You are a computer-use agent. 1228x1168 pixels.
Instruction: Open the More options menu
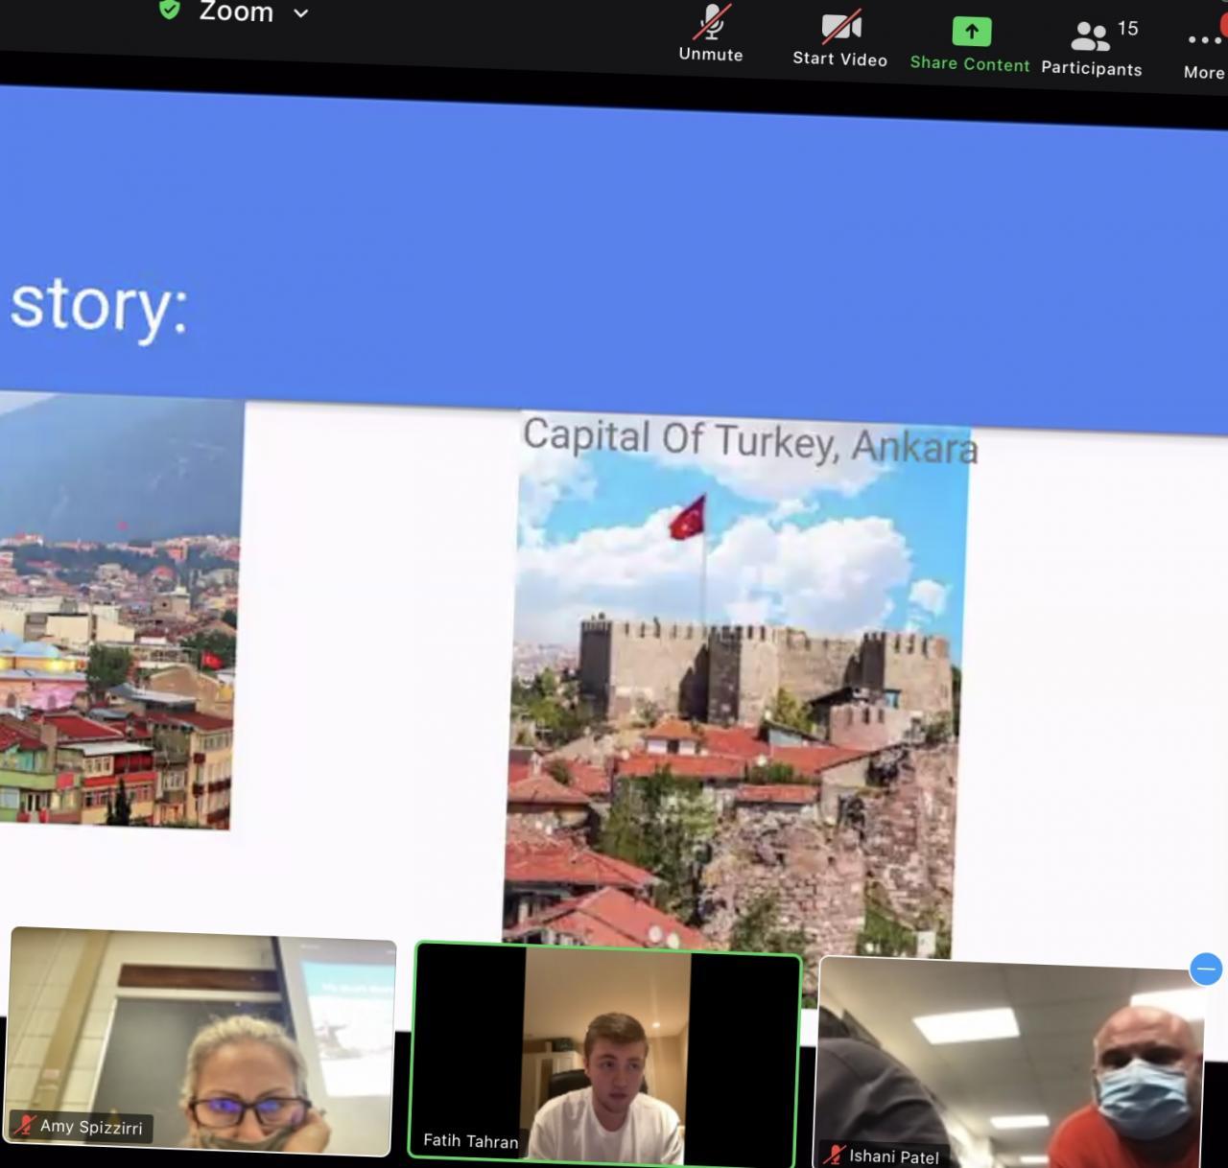pos(1204,53)
